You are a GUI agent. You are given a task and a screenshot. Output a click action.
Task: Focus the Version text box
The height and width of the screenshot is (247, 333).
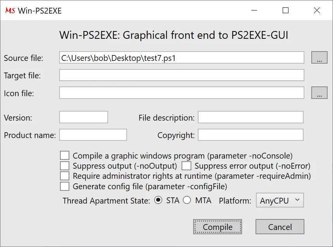point(84,117)
